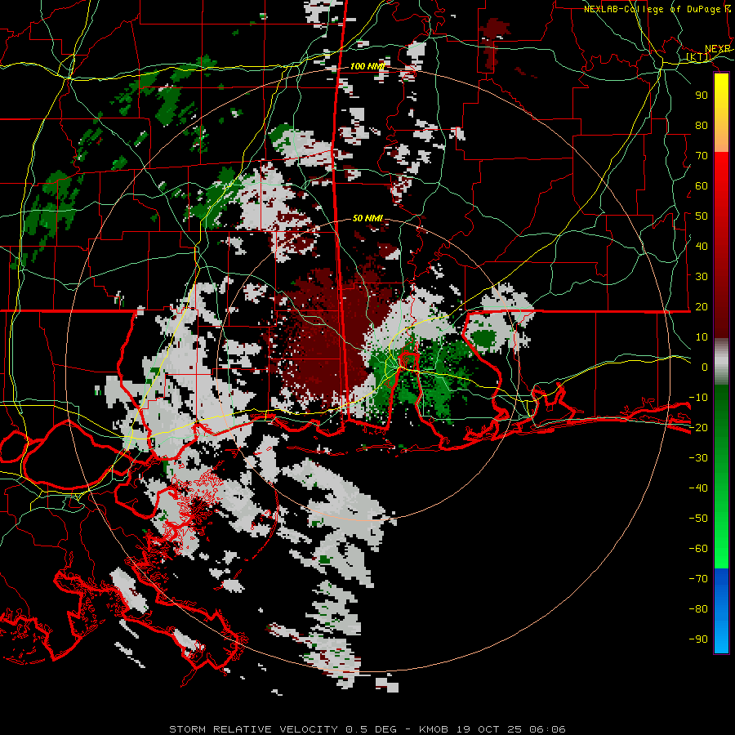
Task: Click the -60 value on velocity scale
Action: pyautogui.click(x=698, y=549)
